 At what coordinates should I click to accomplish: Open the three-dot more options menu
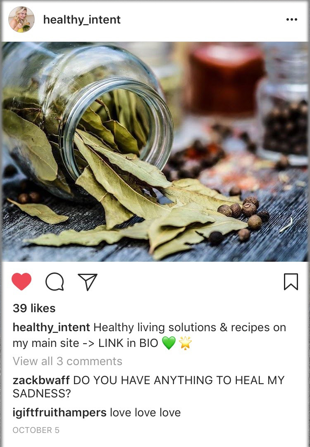click(x=292, y=19)
